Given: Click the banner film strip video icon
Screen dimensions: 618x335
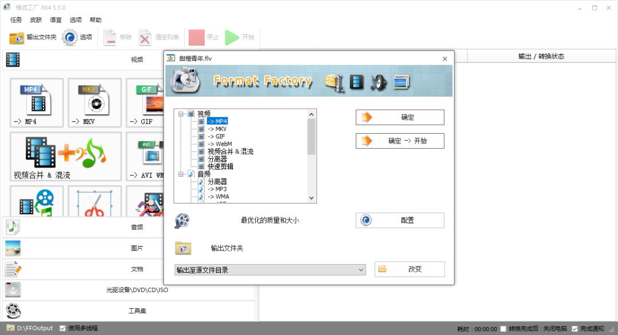Looking at the screenshot, I should [356, 82].
